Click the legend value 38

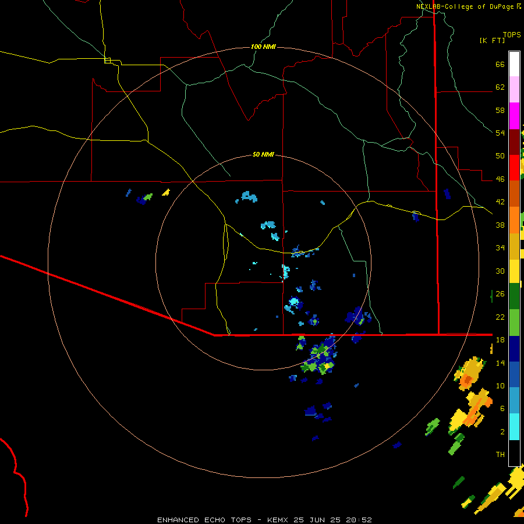click(500, 225)
